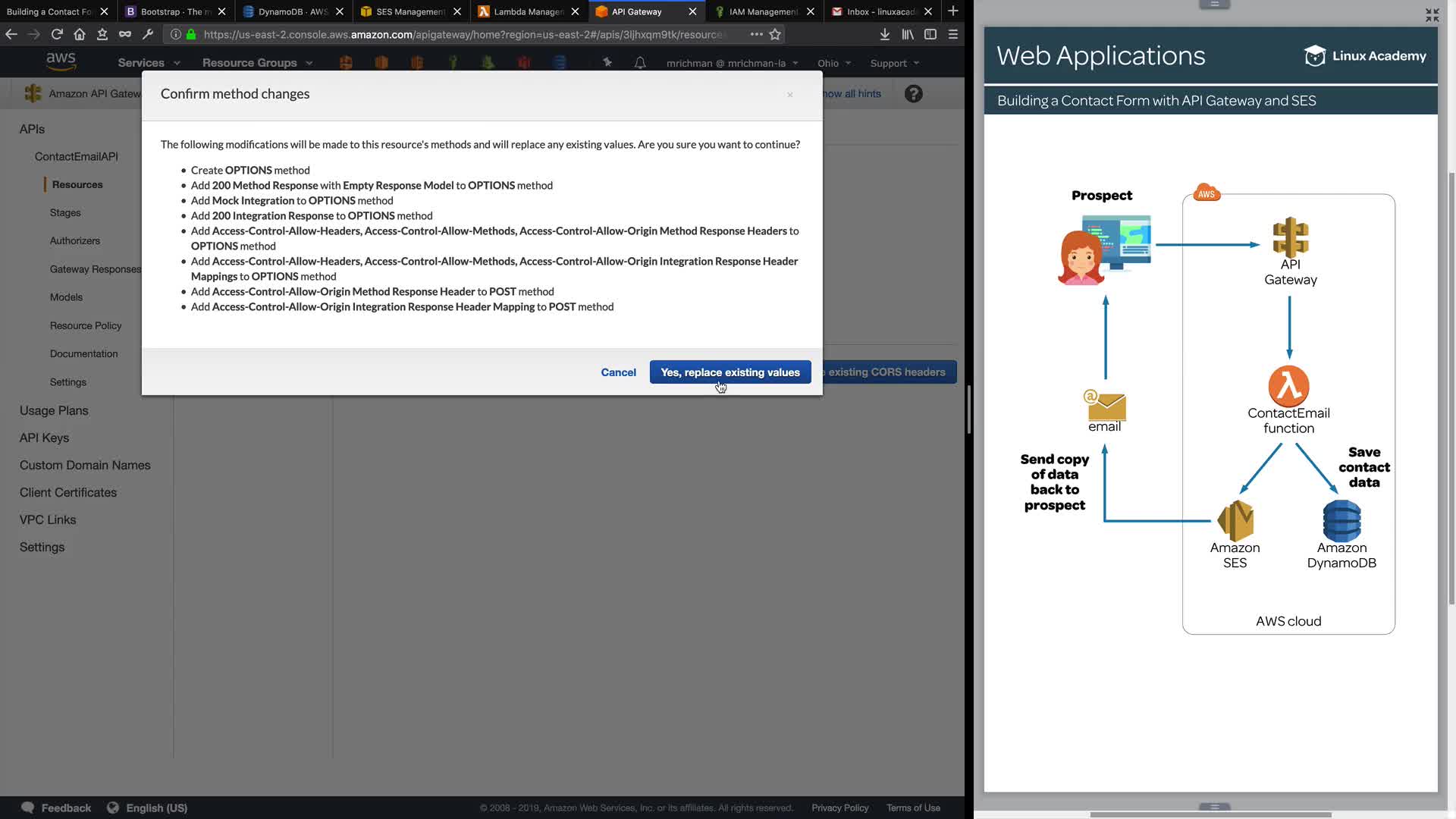The height and width of the screenshot is (819, 1456).
Task: Click the AWS notifications bell icon
Action: (640, 63)
